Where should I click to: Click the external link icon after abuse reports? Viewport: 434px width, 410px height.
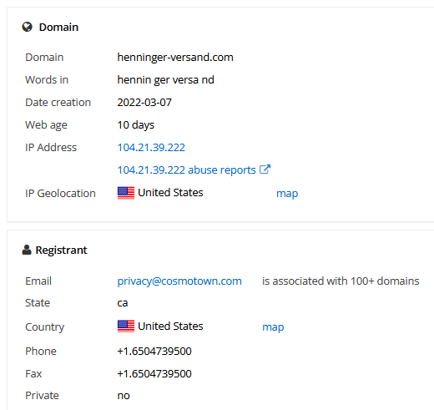click(265, 170)
